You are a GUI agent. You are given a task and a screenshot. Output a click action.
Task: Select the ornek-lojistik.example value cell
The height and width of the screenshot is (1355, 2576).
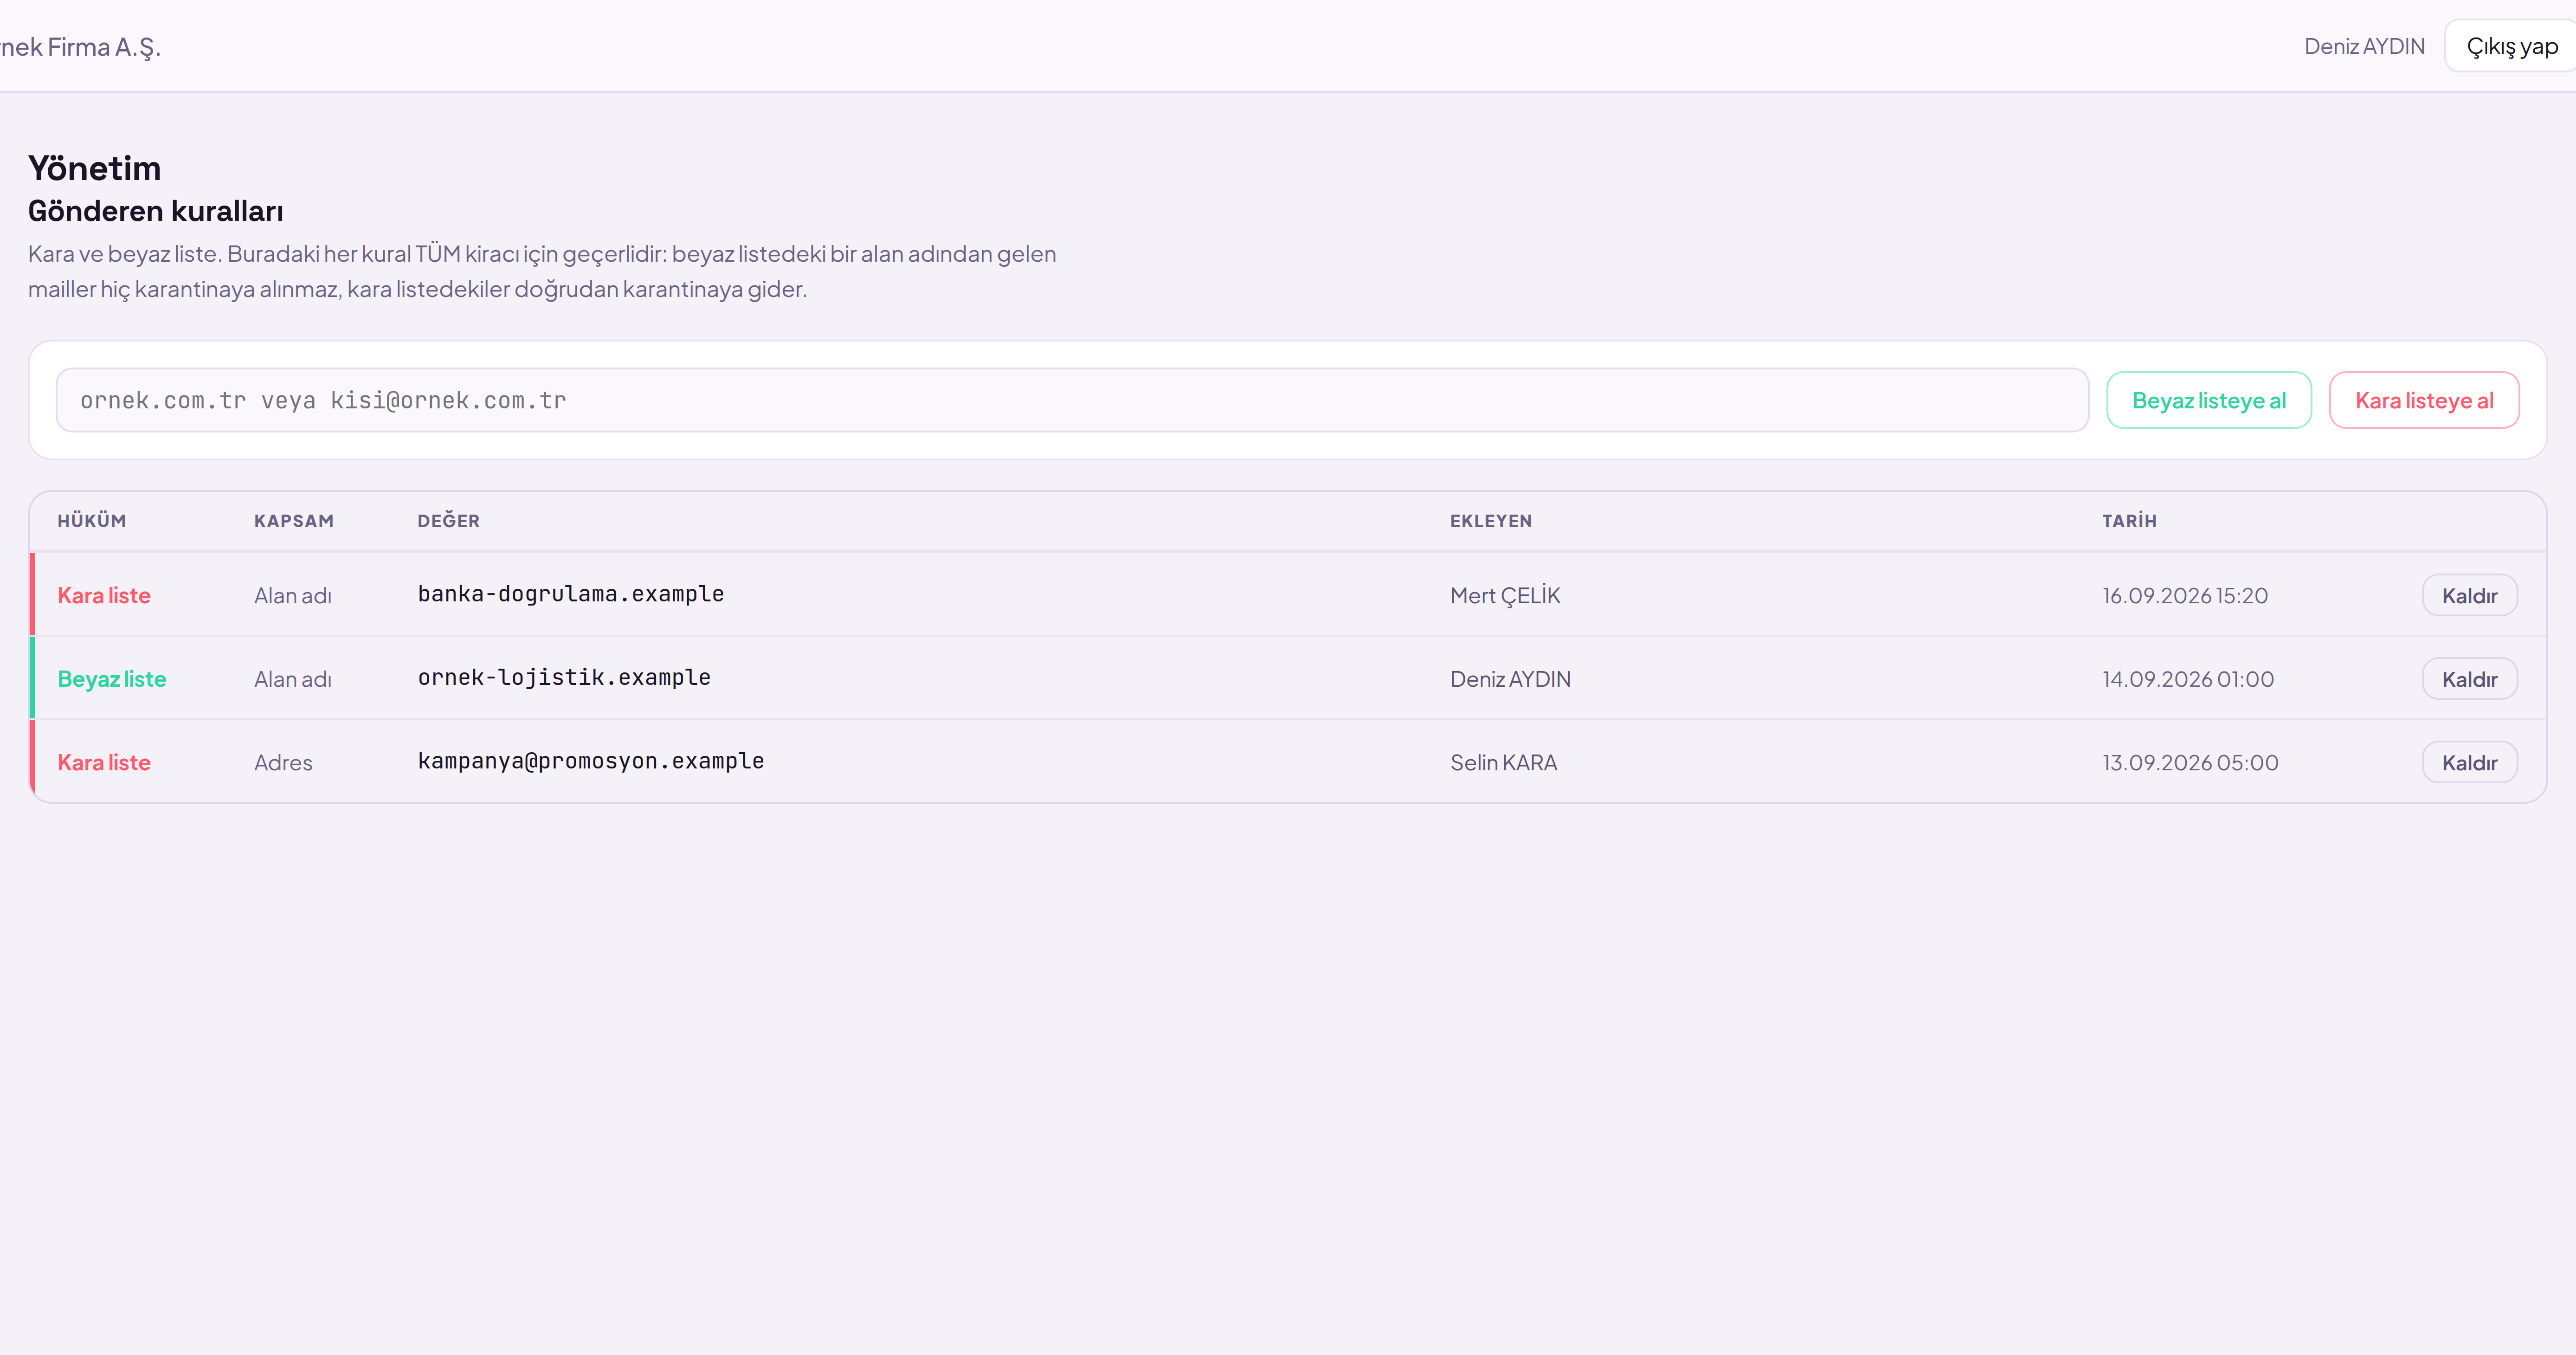click(x=564, y=677)
